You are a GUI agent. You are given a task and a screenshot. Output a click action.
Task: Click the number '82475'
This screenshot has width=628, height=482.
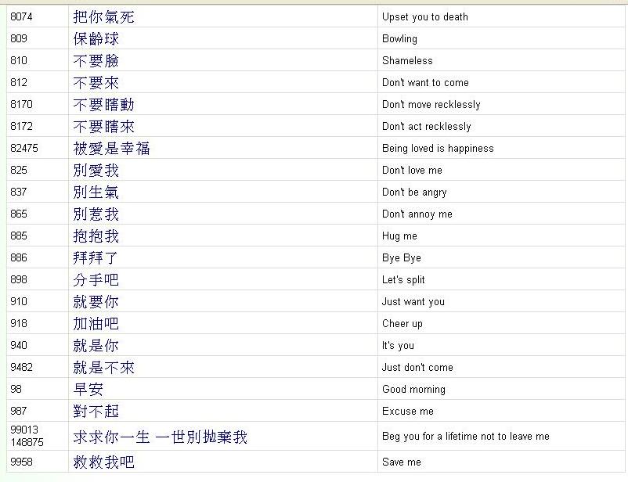(x=24, y=148)
